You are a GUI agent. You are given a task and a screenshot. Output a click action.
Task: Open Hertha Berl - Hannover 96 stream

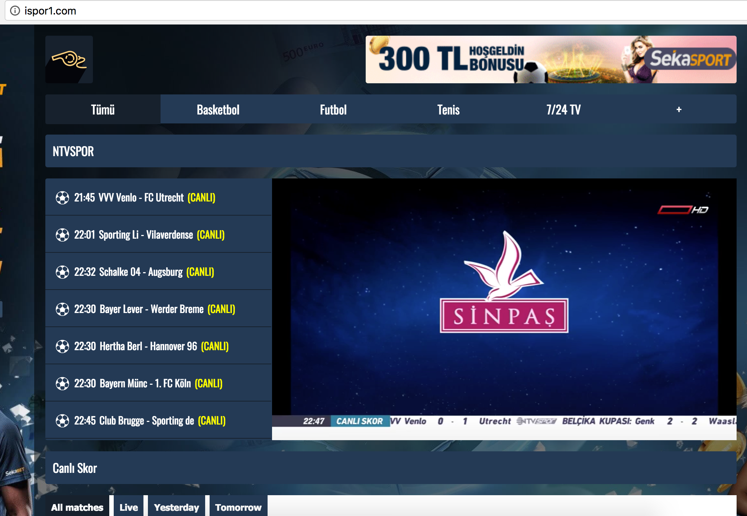pos(158,346)
